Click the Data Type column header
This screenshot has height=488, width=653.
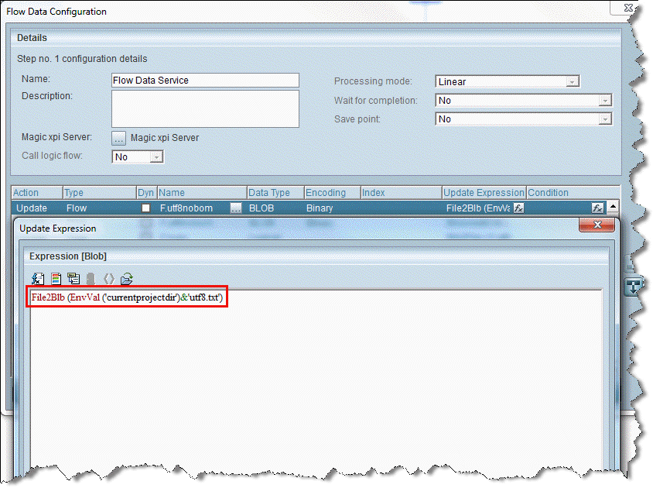click(275, 193)
